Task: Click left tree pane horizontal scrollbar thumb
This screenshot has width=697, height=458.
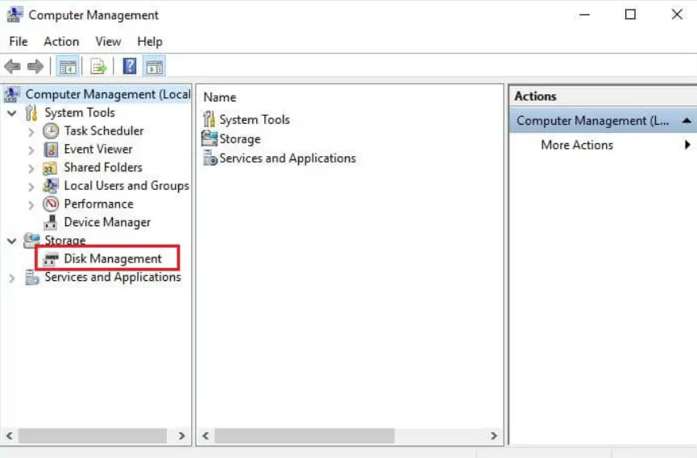Action: coord(93,435)
